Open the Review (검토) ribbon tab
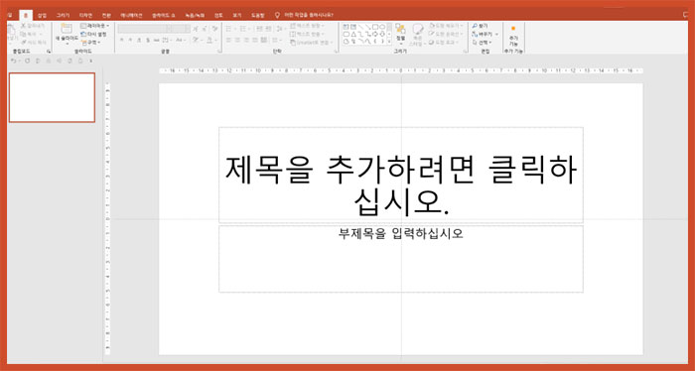The image size is (695, 371). (x=218, y=16)
